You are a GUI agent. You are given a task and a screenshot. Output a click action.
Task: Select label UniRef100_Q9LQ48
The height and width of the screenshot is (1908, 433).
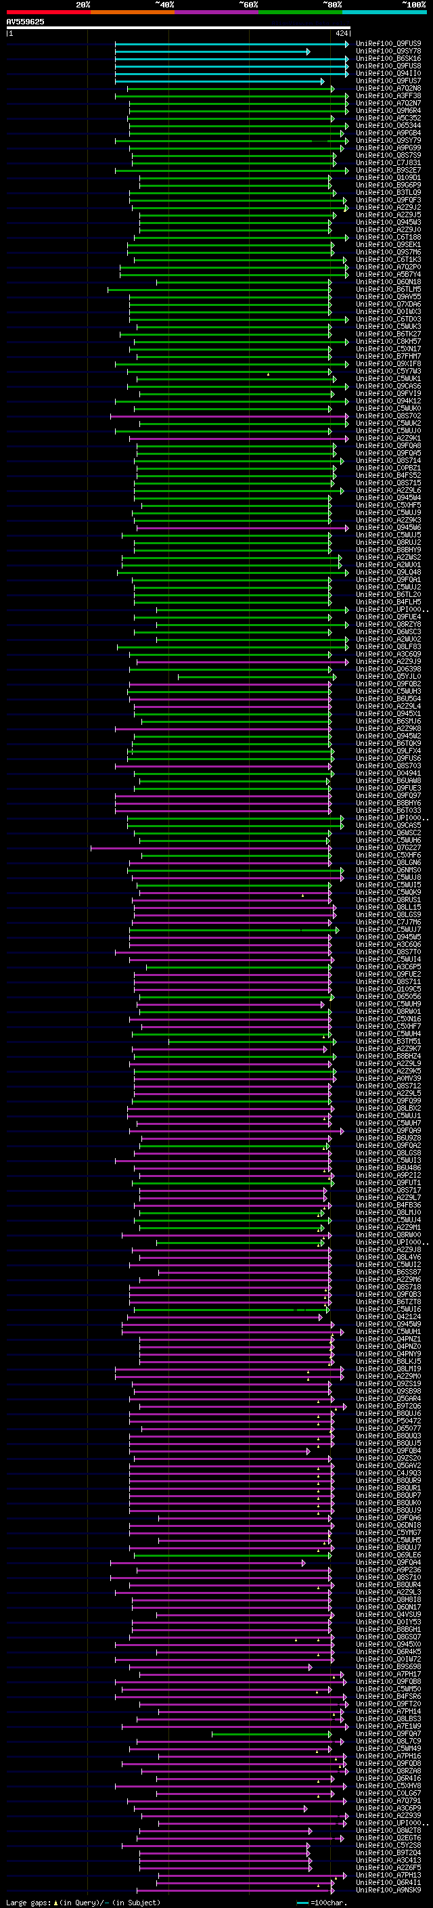point(388,573)
